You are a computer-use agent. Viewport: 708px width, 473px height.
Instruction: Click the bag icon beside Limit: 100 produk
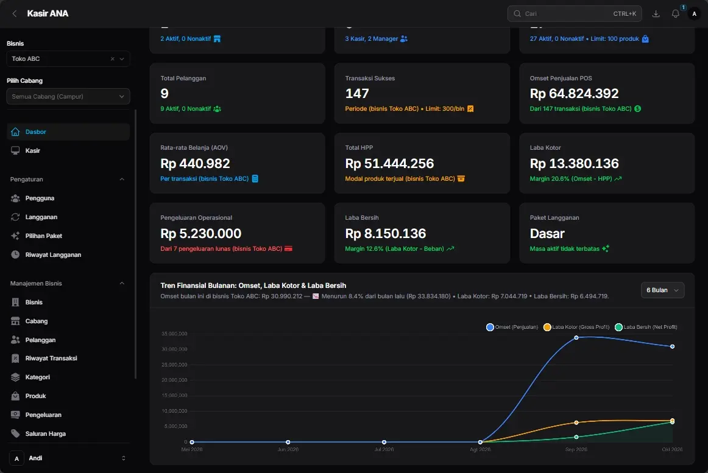point(645,39)
